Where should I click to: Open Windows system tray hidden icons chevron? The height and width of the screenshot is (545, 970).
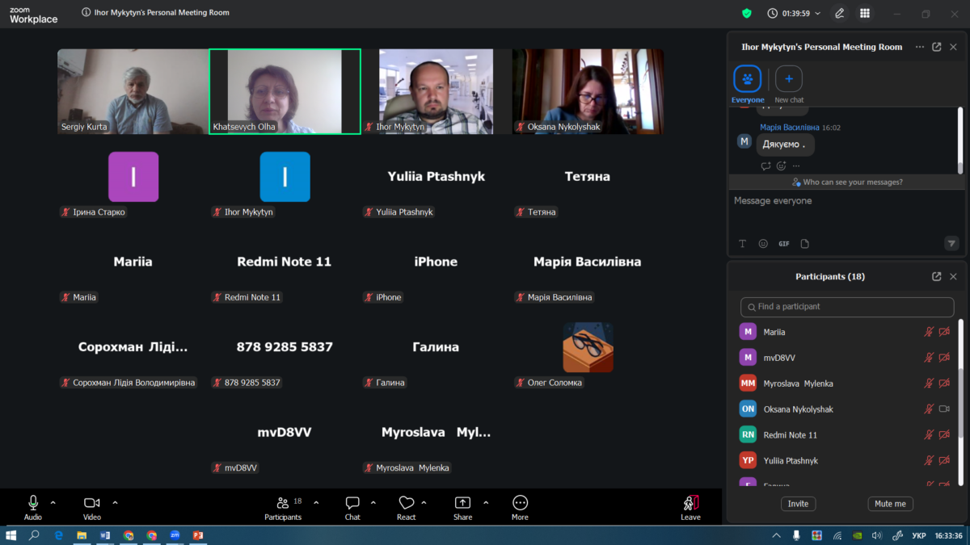tap(777, 535)
